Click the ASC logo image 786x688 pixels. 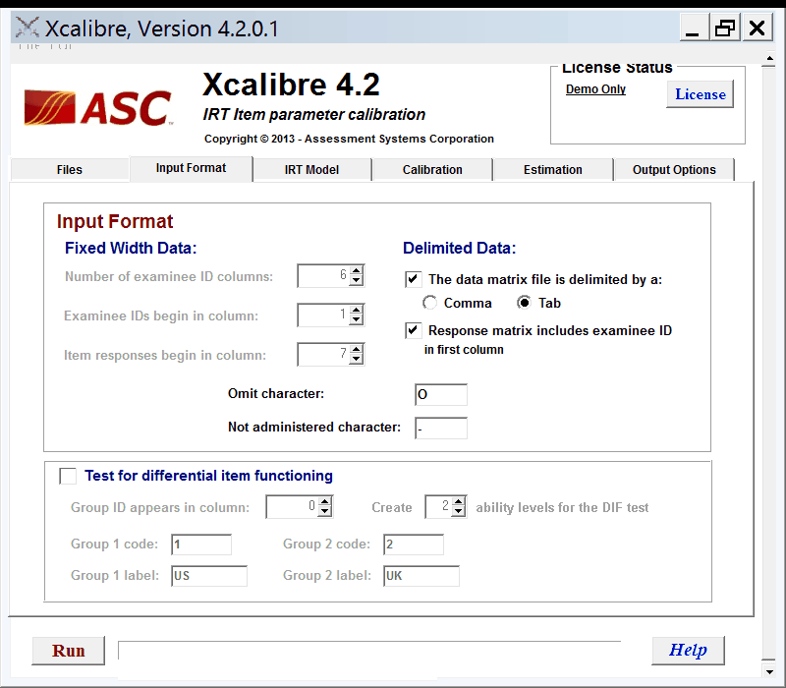click(97, 108)
